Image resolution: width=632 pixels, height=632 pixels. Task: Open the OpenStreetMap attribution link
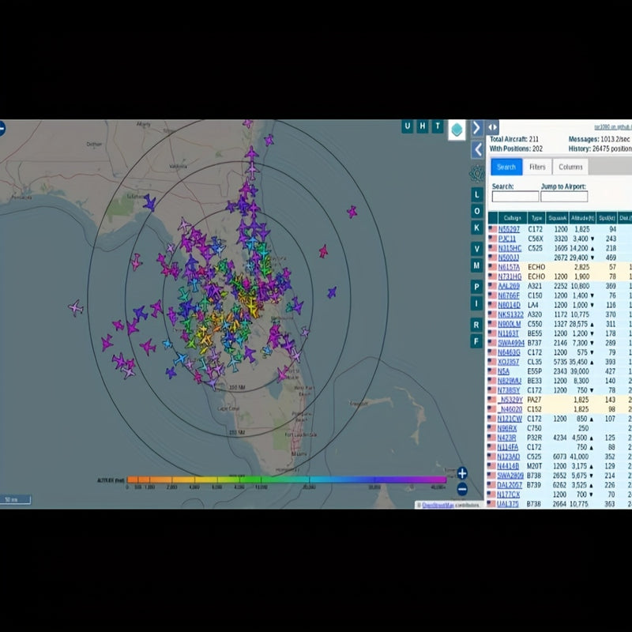tap(440, 504)
